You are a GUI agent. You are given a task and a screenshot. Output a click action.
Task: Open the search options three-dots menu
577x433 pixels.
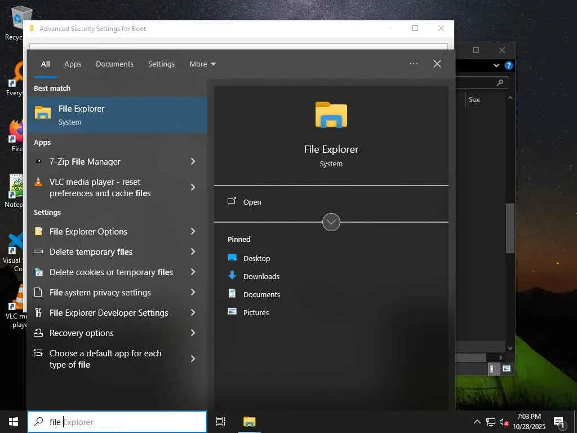point(414,64)
